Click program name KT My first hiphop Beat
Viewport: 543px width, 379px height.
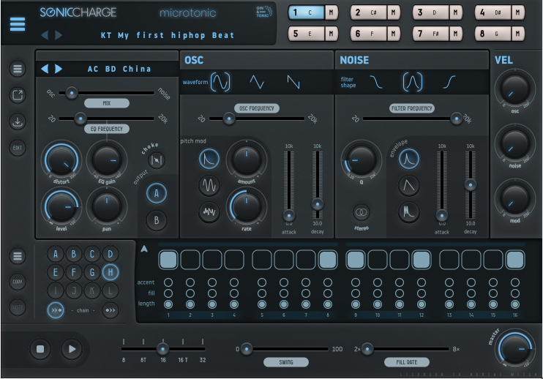pyautogui.click(x=168, y=35)
